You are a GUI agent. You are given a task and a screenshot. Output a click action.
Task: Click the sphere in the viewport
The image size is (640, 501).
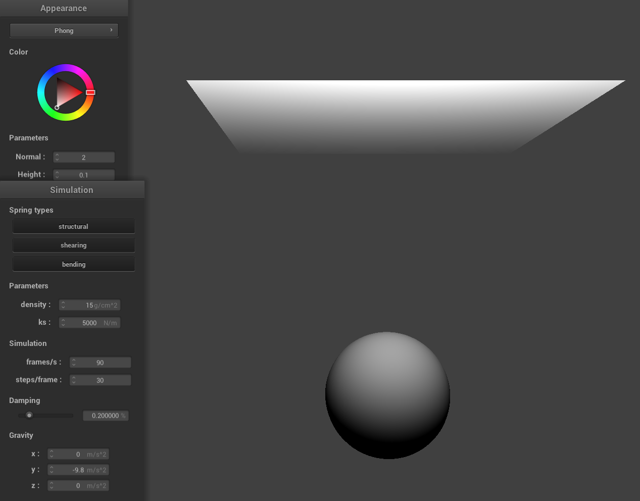point(387,395)
